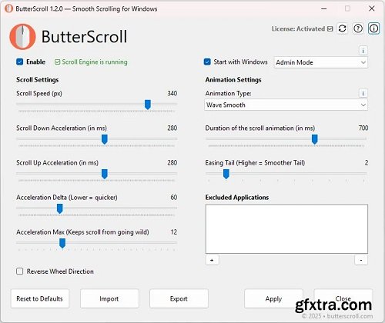Click the Easing Tail value 2

pyautogui.click(x=367, y=162)
